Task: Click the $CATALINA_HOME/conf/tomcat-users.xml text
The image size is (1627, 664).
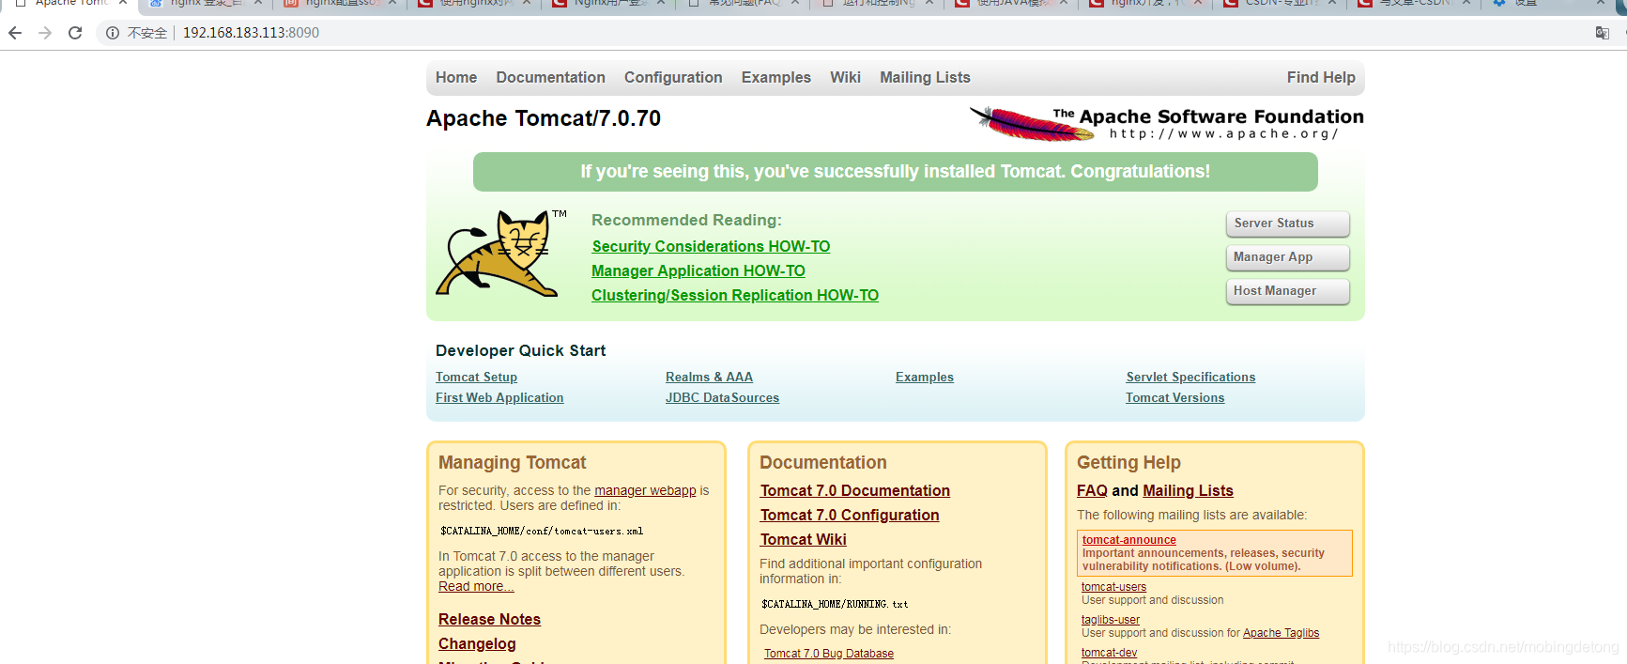Action: (542, 532)
